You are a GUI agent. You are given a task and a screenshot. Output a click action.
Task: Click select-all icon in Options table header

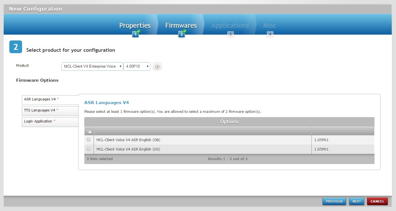click(x=89, y=131)
